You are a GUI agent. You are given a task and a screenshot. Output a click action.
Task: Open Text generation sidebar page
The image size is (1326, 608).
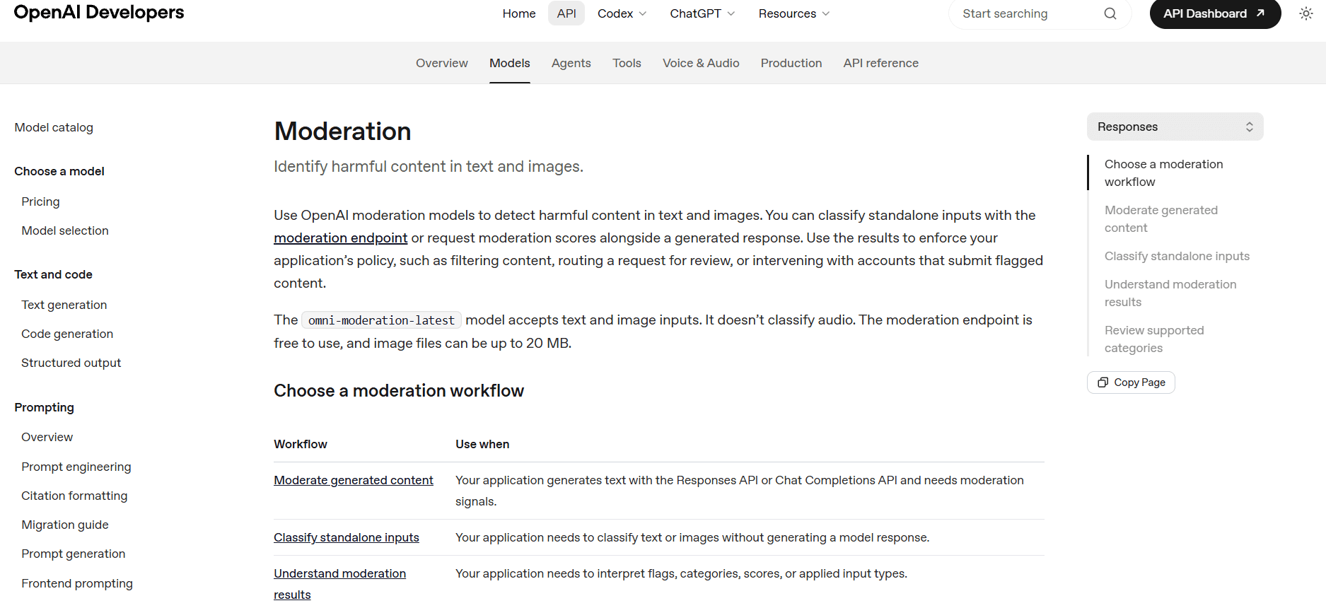(64, 305)
